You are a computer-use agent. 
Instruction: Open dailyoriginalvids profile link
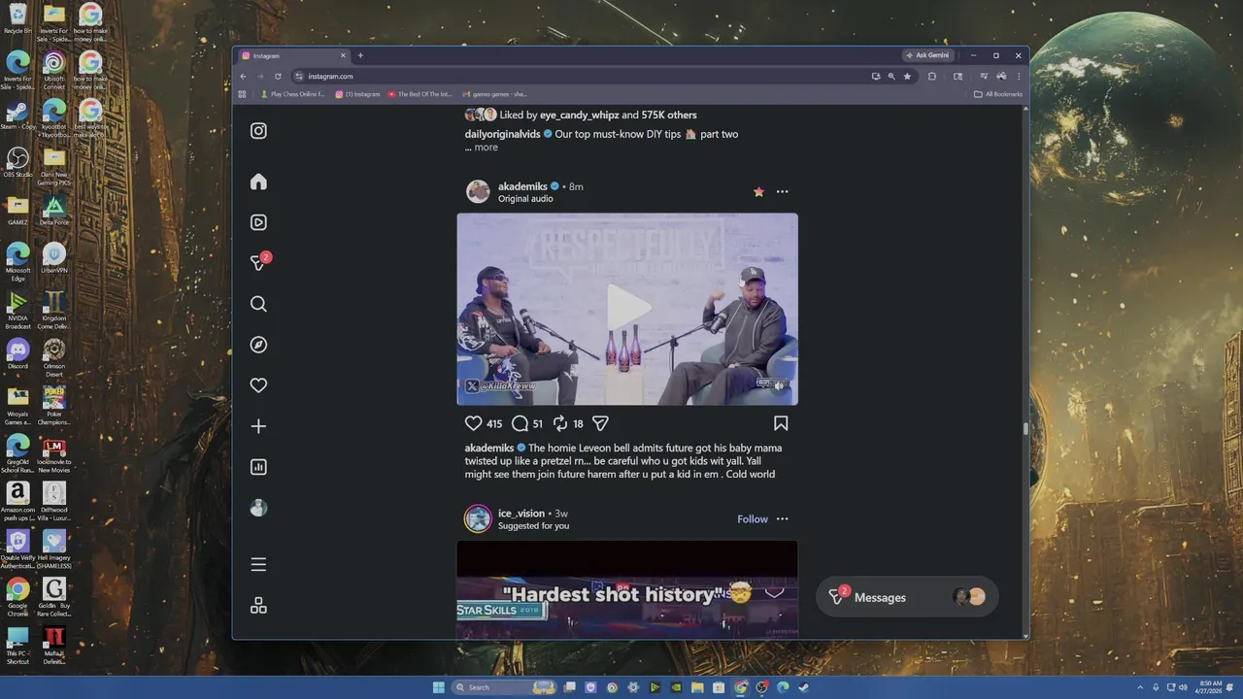point(502,134)
